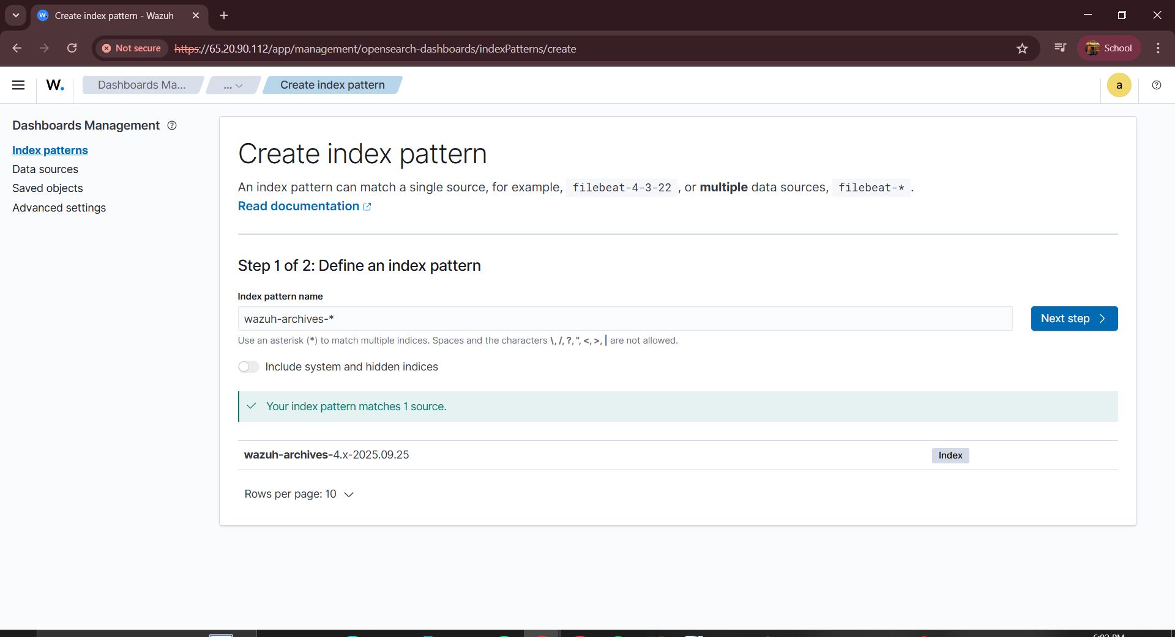
Task: Open the hamburger navigation menu
Action: (18, 85)
